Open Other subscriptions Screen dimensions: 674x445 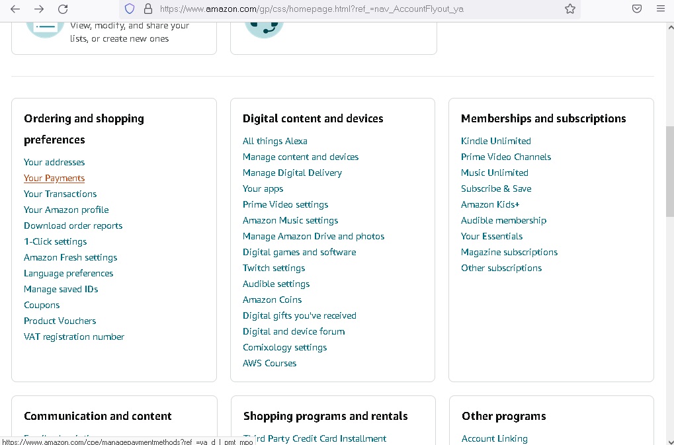(x=501, y=268)
